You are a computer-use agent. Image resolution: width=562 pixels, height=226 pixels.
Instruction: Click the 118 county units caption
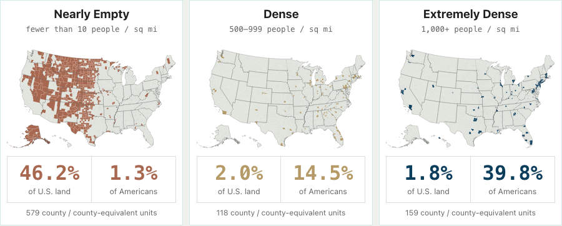281,213
